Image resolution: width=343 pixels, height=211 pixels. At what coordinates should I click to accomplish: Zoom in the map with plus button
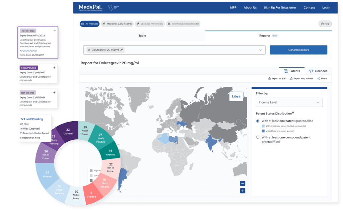click(243, 191)
